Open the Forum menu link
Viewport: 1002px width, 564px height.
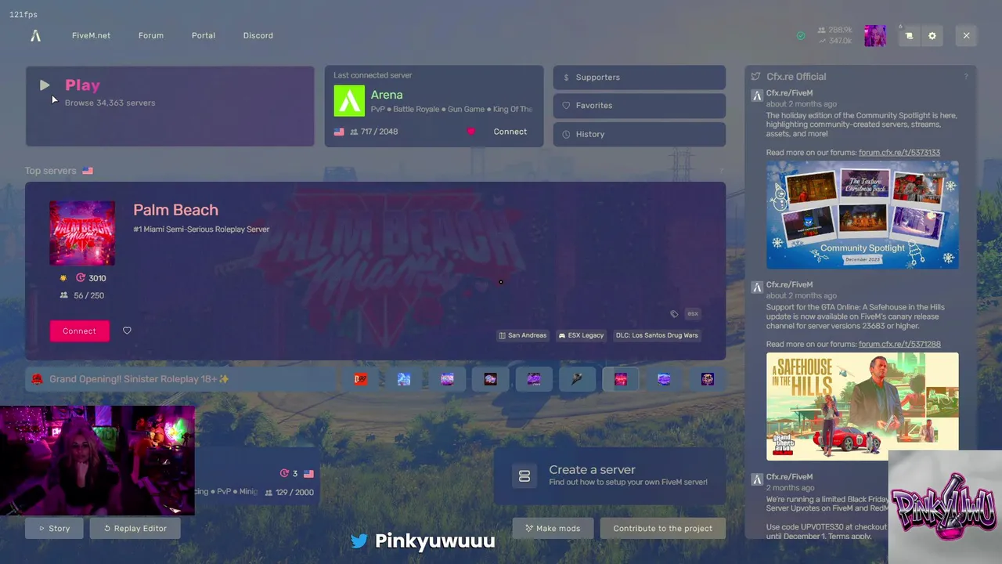[151, 35]
